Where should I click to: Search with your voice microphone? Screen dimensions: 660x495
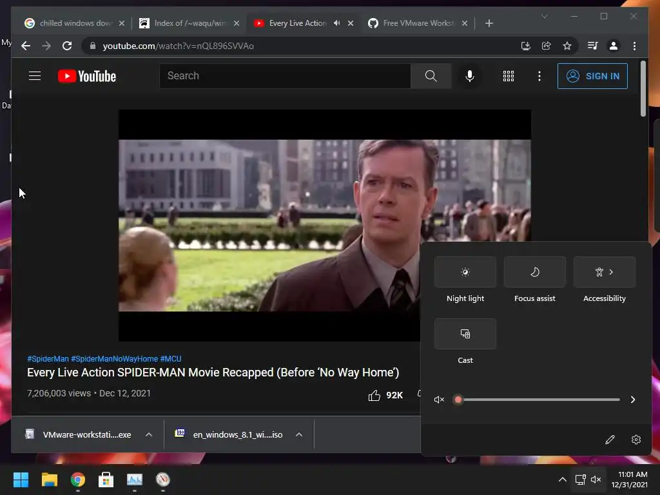coord(470,76)
